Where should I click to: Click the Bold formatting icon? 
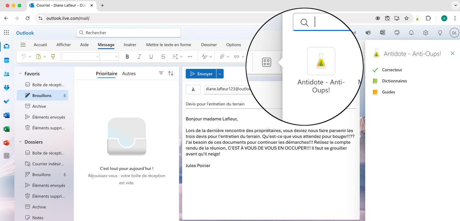point(127,57)
